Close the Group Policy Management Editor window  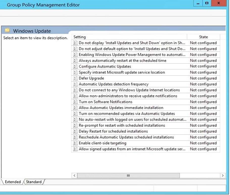pyautogui.click(x=219, y=3)
